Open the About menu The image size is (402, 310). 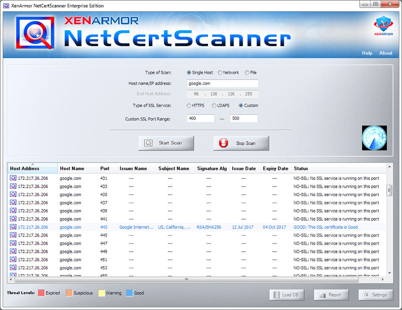coord(386,53)
